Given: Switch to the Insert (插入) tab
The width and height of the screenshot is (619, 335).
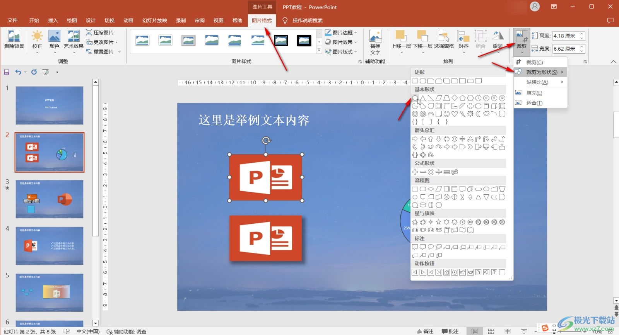Looking at the screenshot, I should click(x=53, y=20).
